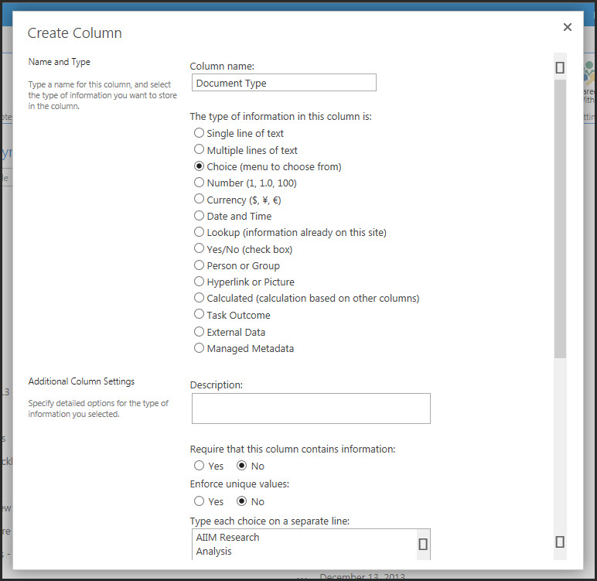This screenshot has height=581, width=597.
Task: Click the Description text box
Action: pos(311,408)
